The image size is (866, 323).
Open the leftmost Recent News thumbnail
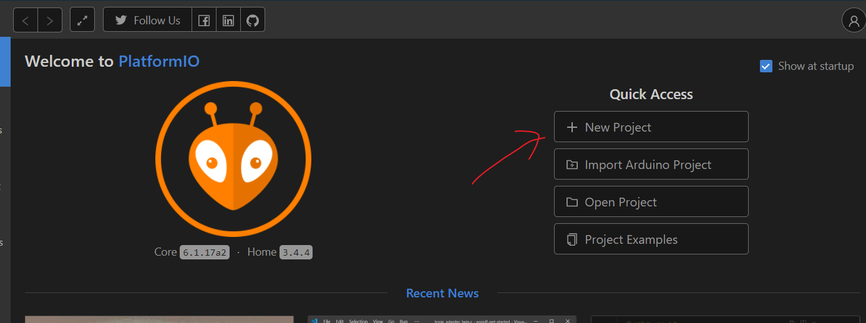[x=159, y=319]
